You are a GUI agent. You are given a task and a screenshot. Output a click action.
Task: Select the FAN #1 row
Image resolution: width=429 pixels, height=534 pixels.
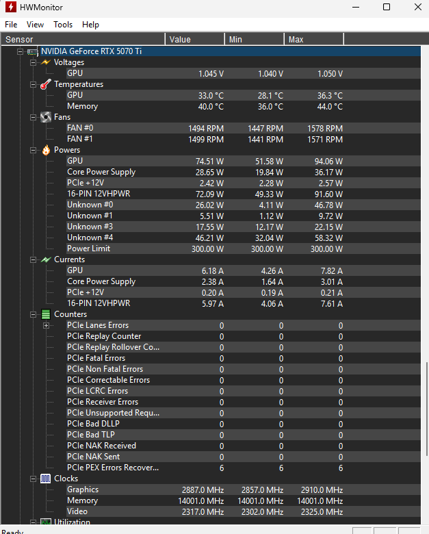244,139
